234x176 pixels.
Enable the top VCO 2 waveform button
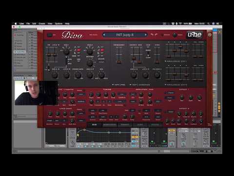[x=102, y=47]
